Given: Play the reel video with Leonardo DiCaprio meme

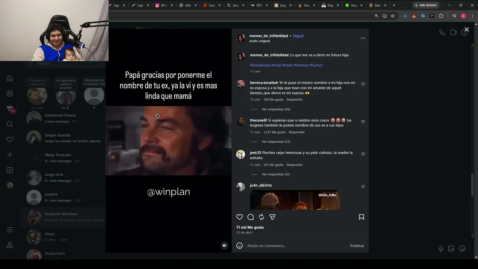Looking at the screenshot, I should [168, 141].
